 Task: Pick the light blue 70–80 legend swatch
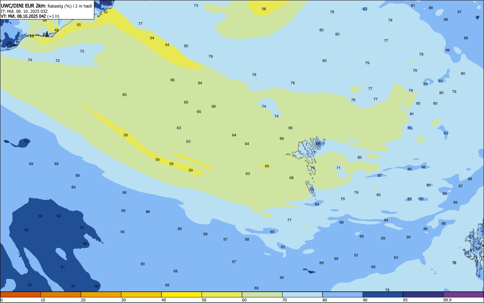[x=302, y=294]
